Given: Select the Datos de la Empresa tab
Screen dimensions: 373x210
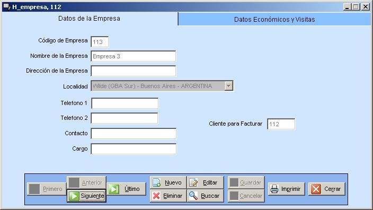Looking at the screenshot, I should (89, 19).
